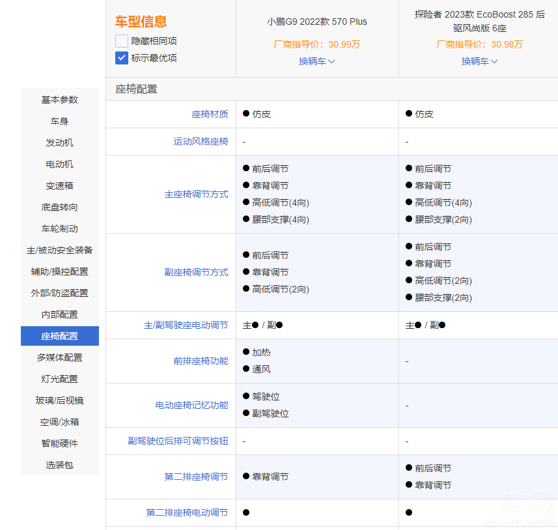This screenshot has width=558, height=530.
Task: Open 智能硬件 in the sidebar
Action: click(x=60, y=443)
